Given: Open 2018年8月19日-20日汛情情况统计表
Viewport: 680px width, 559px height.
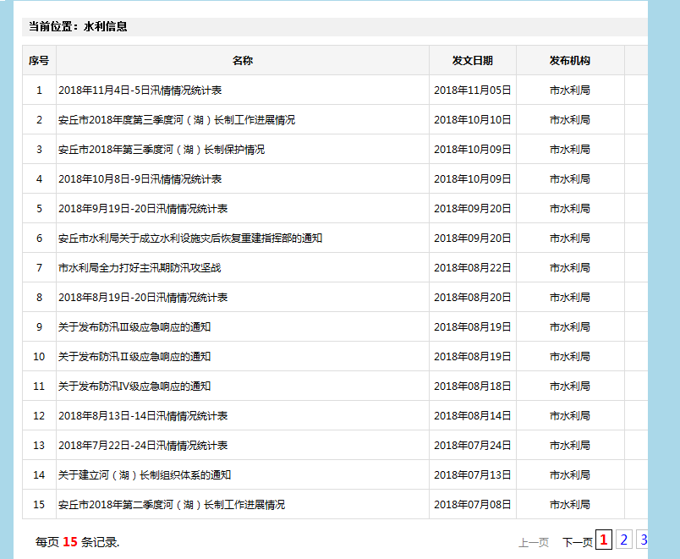Looking at the screenshot, I should [x=143, y=298].
